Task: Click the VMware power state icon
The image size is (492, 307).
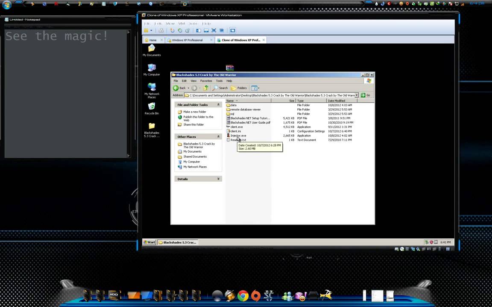Action: (x=146, y=30)
